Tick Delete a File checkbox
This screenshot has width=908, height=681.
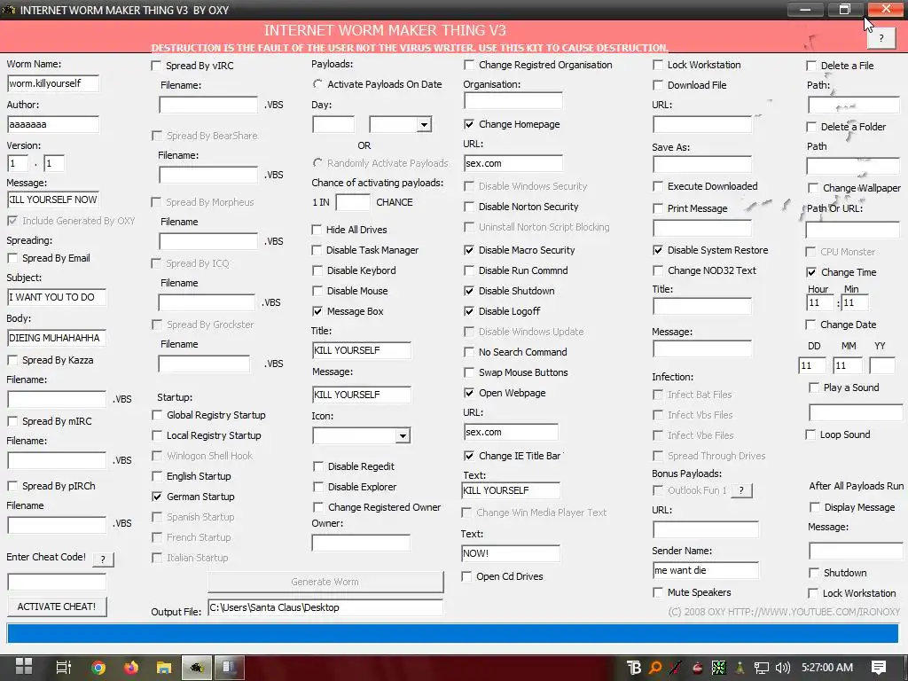click(x=811, y=66)
